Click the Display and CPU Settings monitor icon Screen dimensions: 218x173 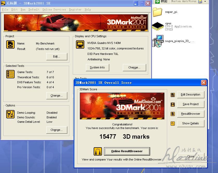click(x=80, y=44)
